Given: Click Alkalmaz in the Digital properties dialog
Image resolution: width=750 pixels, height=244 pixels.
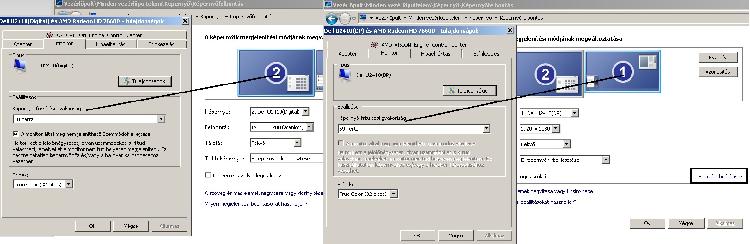Looking at the screenshot, I should tap(169, 226).
